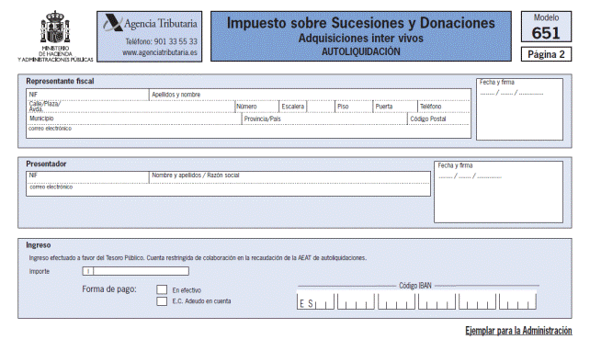
Task: Click the first IBAN block starting with ES
Action: pyautogui.click(x=315, y=301)
